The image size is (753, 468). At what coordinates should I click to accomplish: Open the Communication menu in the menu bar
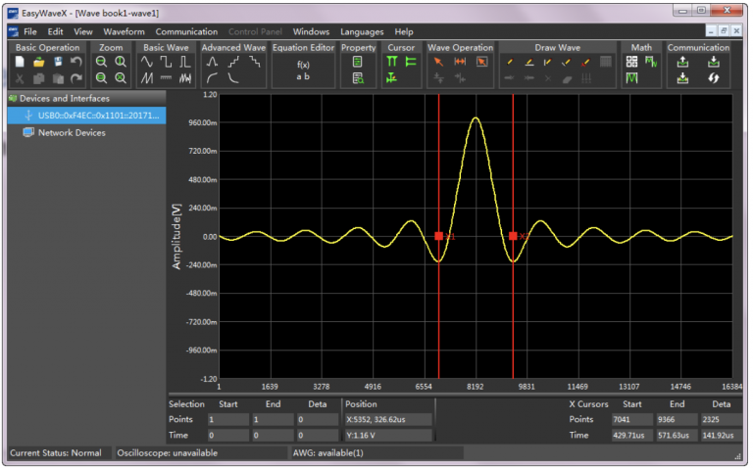(x=186, y=31)
